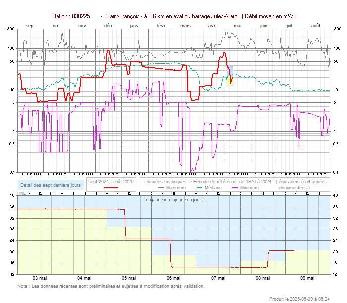
Task: Click the highlighted blue-yellow box in May
Action: point(230,76)
